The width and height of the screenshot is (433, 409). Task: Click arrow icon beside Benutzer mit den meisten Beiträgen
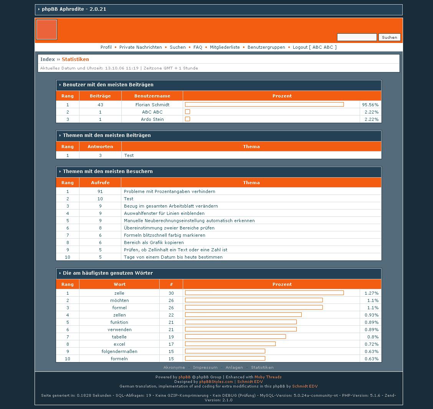point(60,85)
